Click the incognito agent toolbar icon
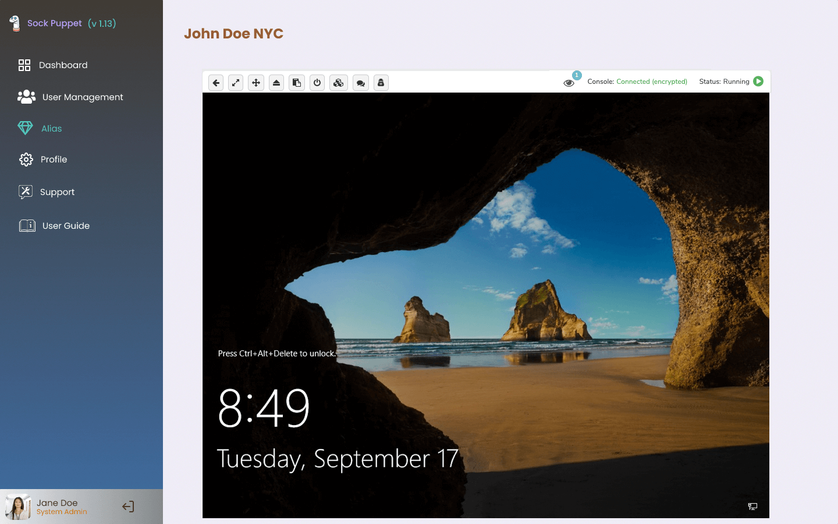The image size is (838, 524). [381, 83]
